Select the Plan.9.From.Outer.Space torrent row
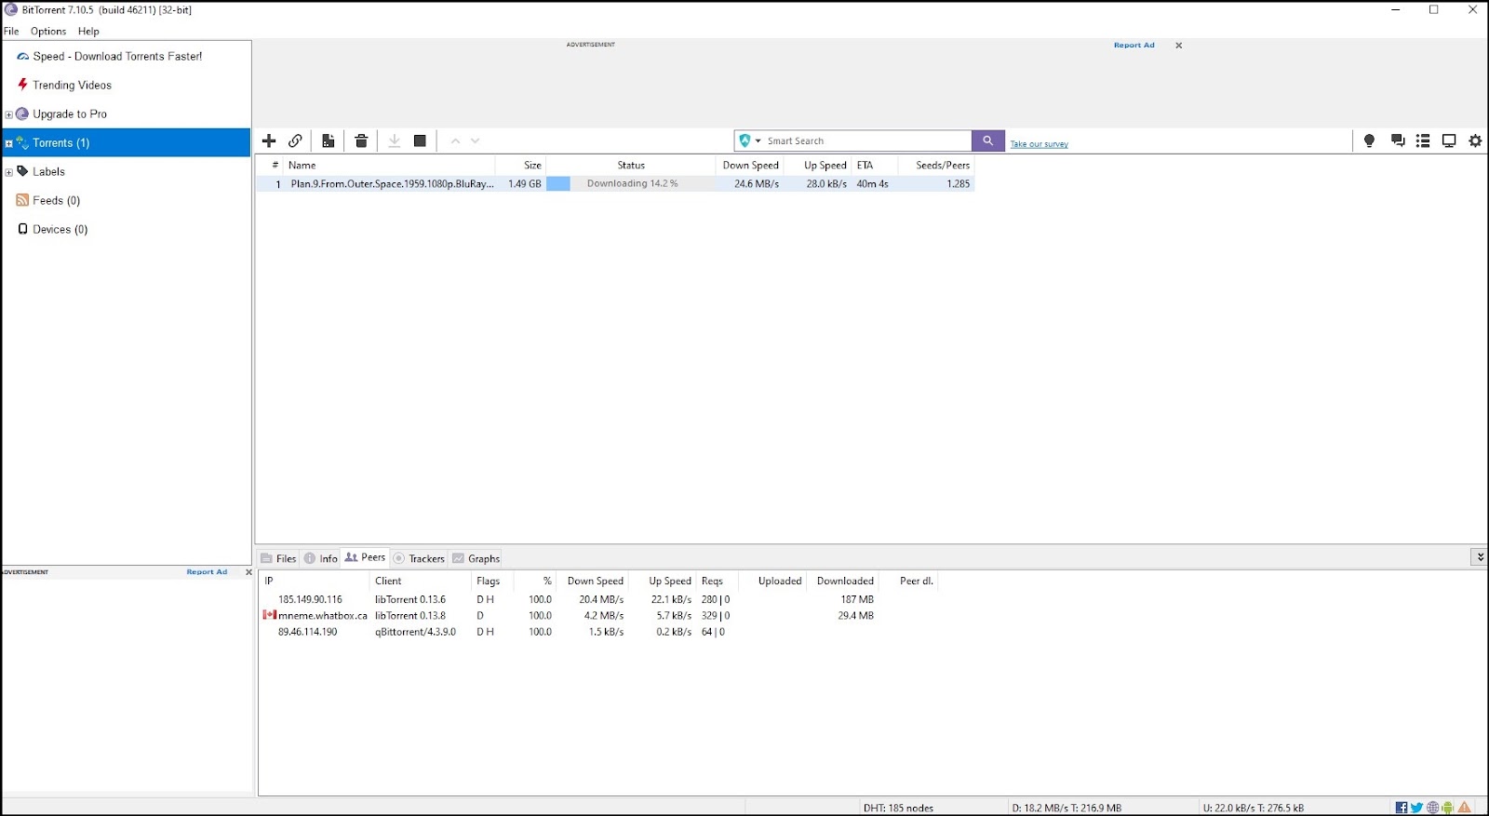 (x=615, y=183)
